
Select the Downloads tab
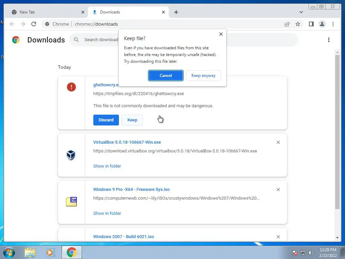pos(128,12)
